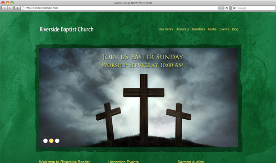The image size is (276, 163).
Task: Open the About Us menu item
Action: click(x=182, y=29)
